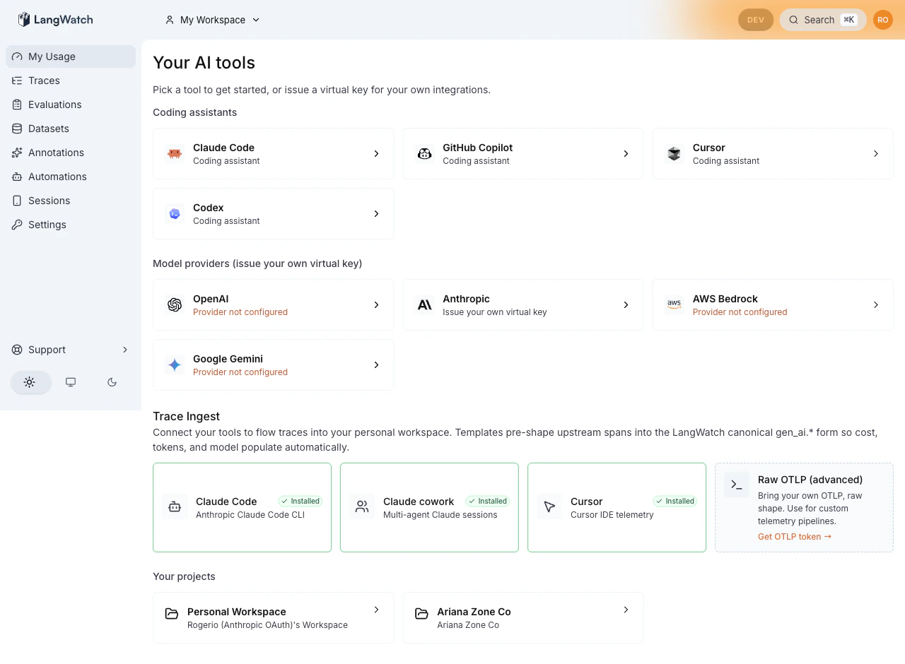905x664 pixels.
Task: Click Cursor's Installed badge
Action: (675, 501)
